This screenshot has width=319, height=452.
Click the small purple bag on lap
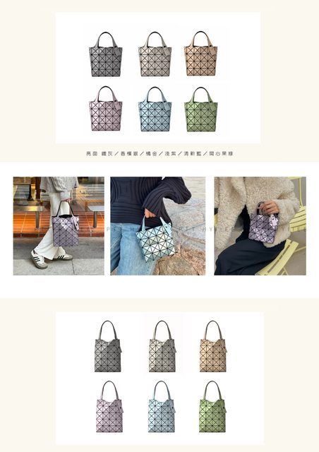[x=263, y=227]
